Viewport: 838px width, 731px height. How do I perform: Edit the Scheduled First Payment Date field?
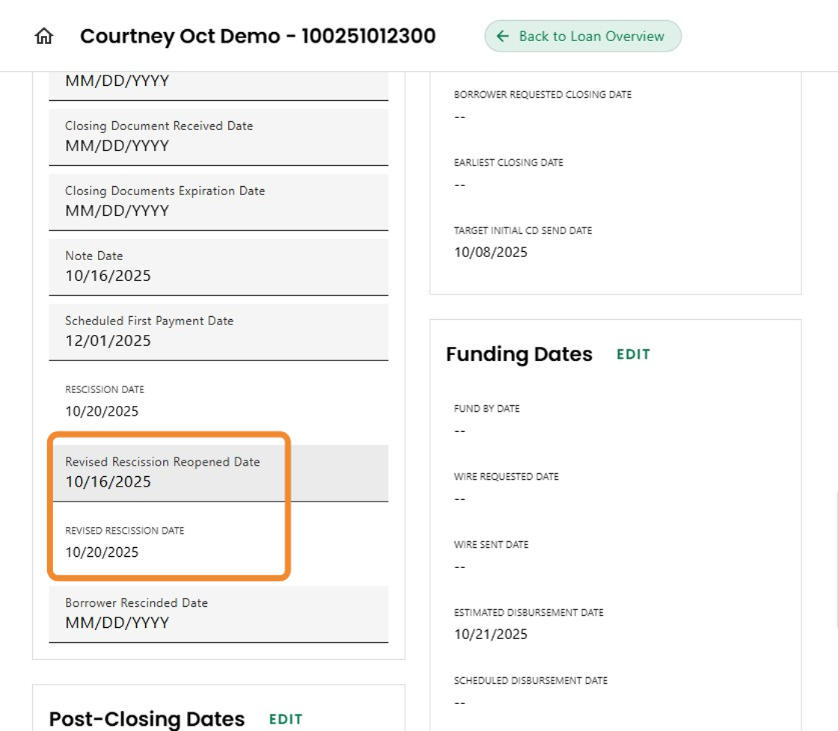218,333
